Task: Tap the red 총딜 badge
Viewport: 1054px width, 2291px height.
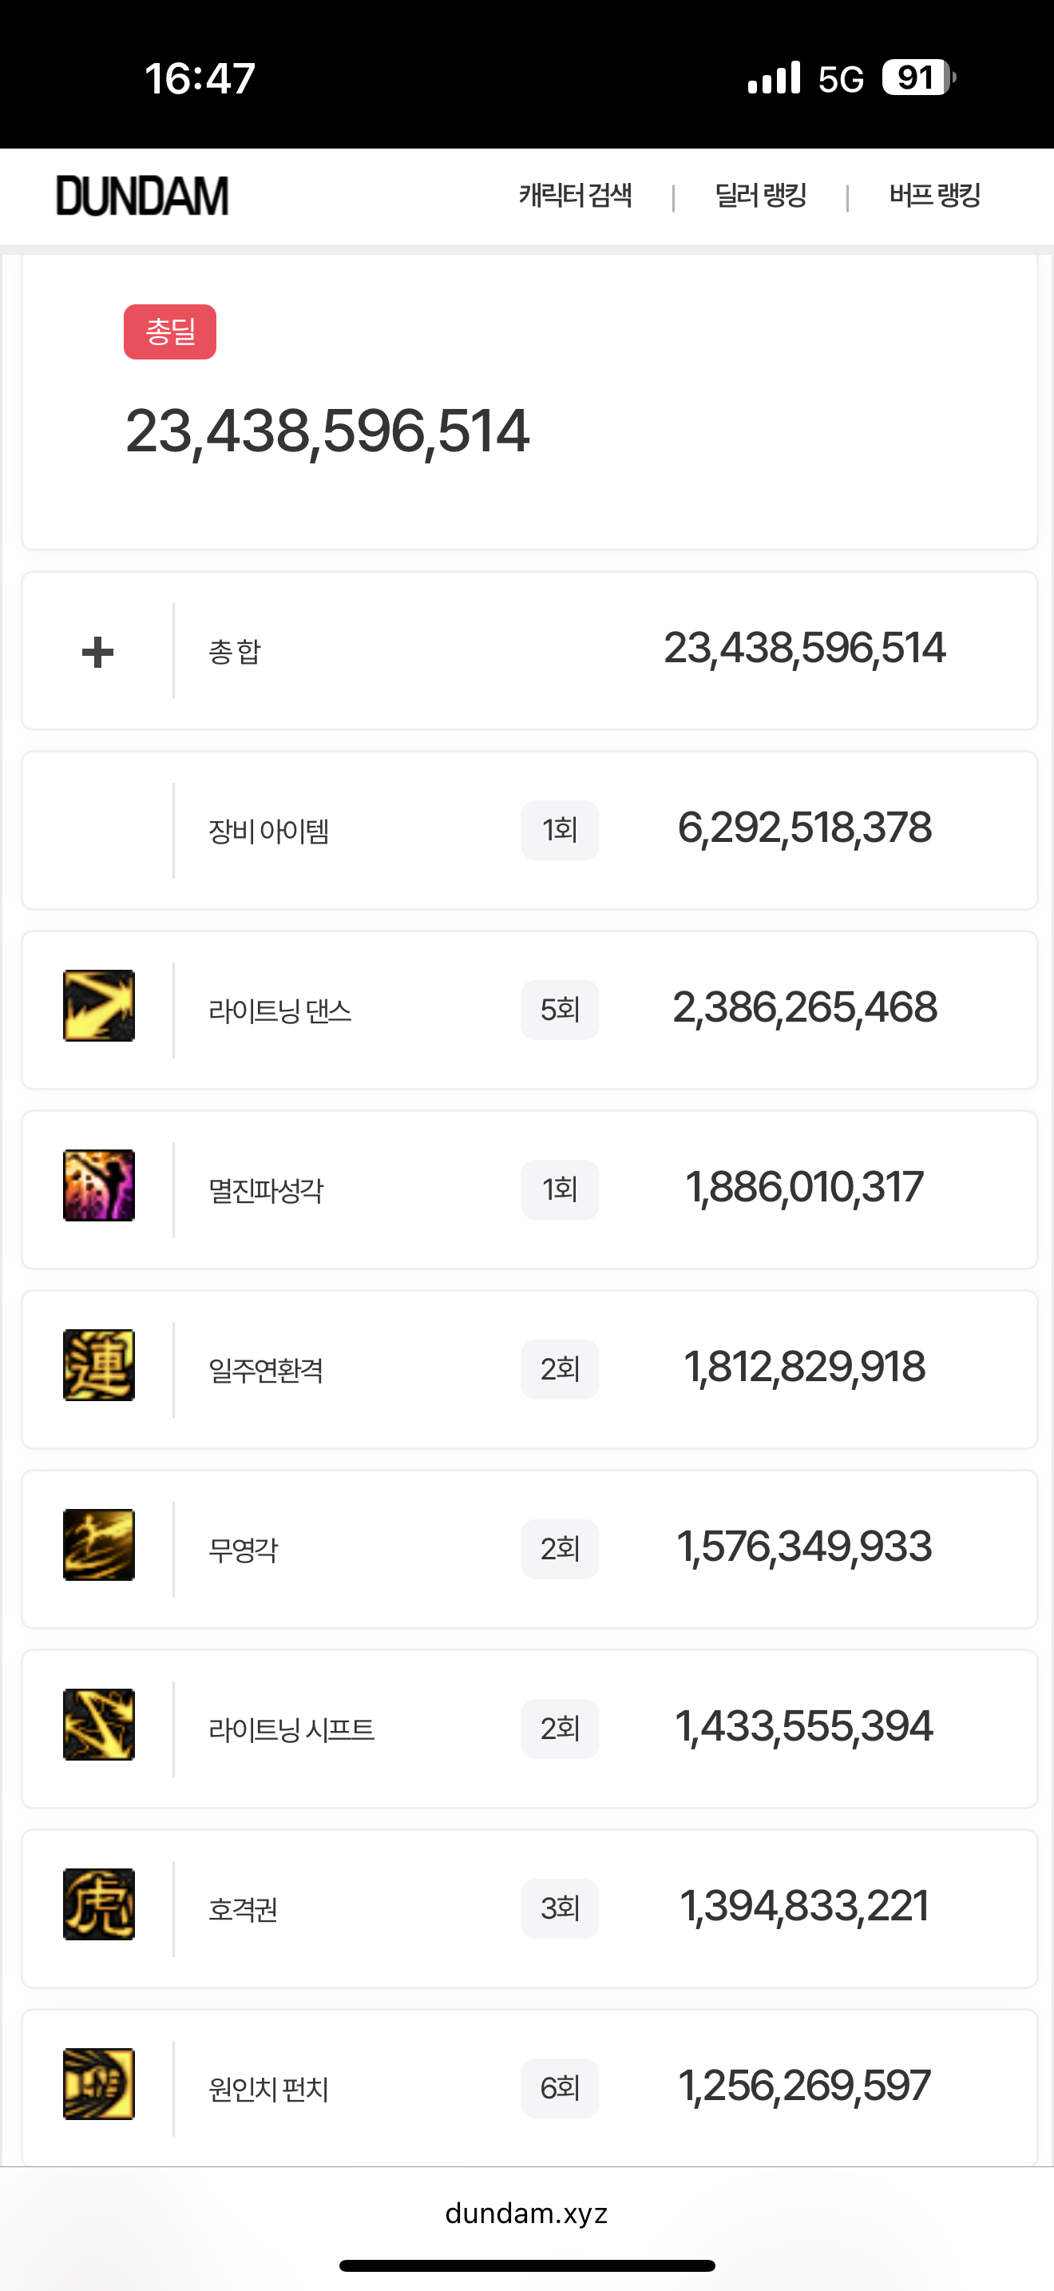Action: [x=170, y=332]
